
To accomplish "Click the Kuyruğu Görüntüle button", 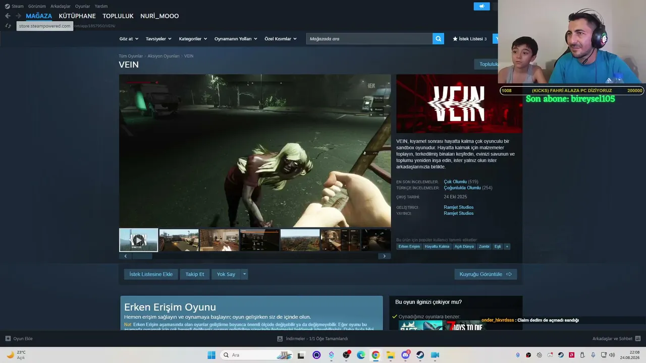I will 486,274.
